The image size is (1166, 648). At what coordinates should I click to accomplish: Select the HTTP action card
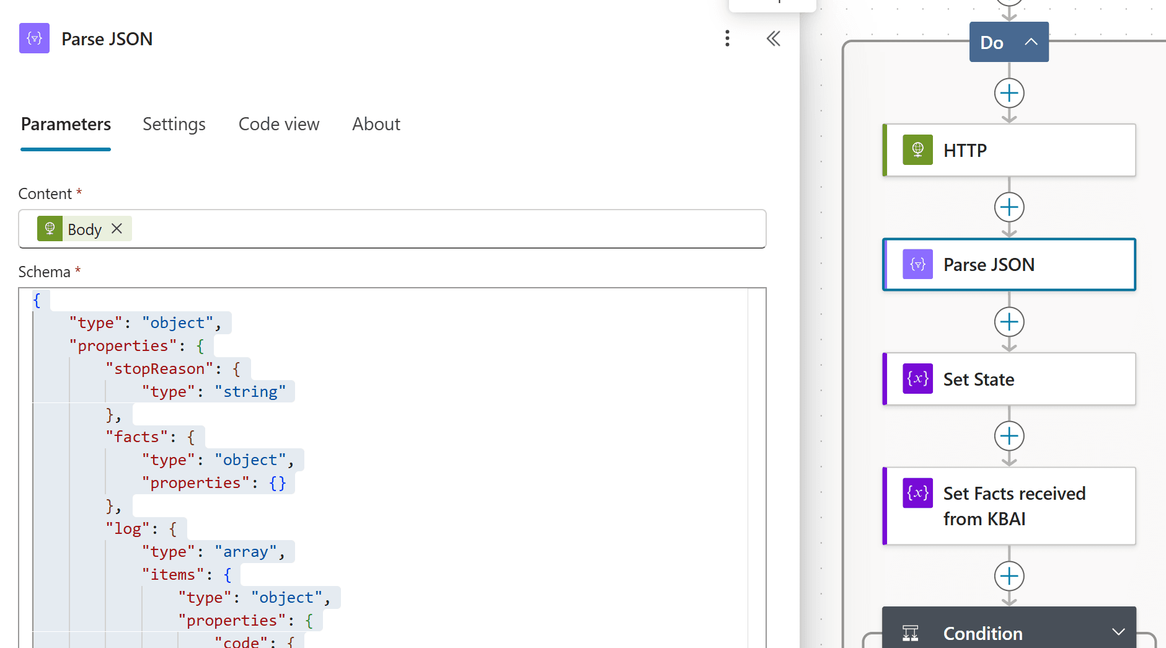(x=1009, y=150)
